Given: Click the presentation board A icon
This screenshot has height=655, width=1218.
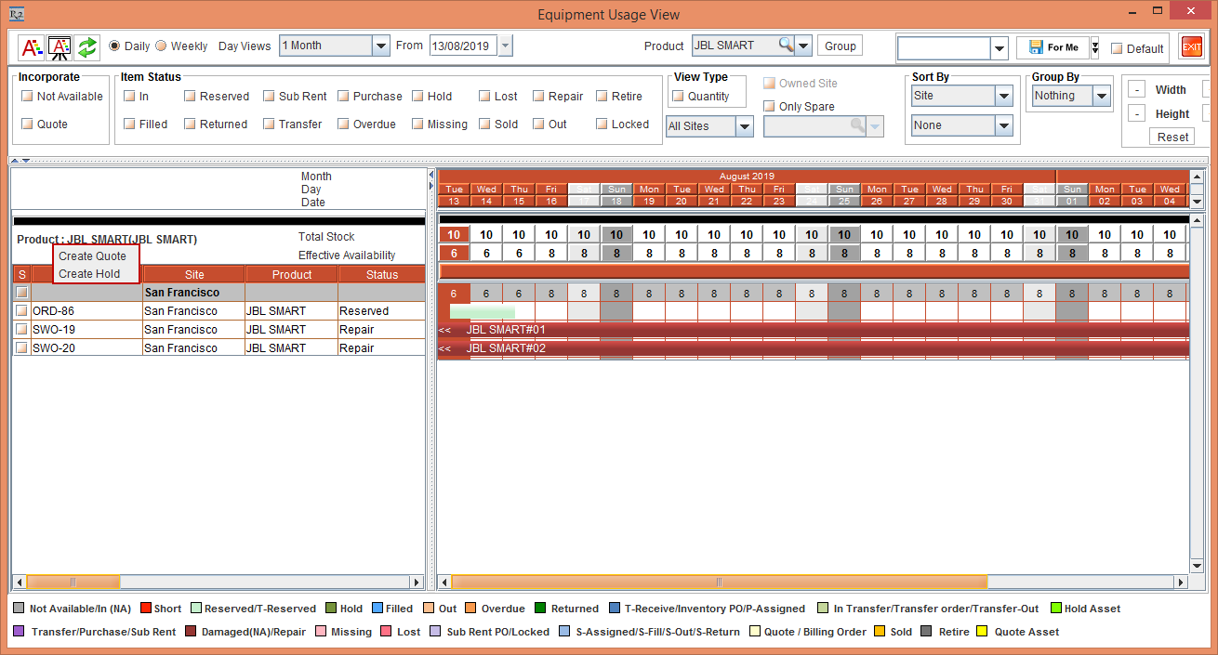Looking at the screenshot, I should [x=60, y=46].
